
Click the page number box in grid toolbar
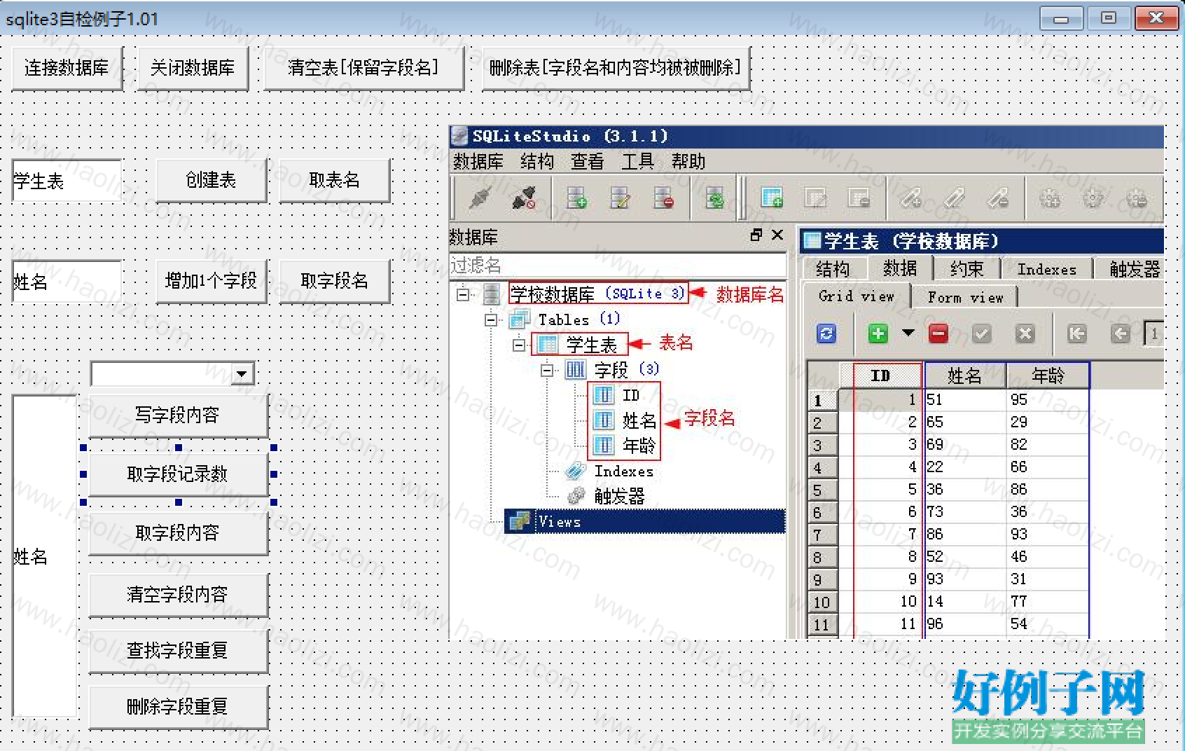click(1153, 333)
